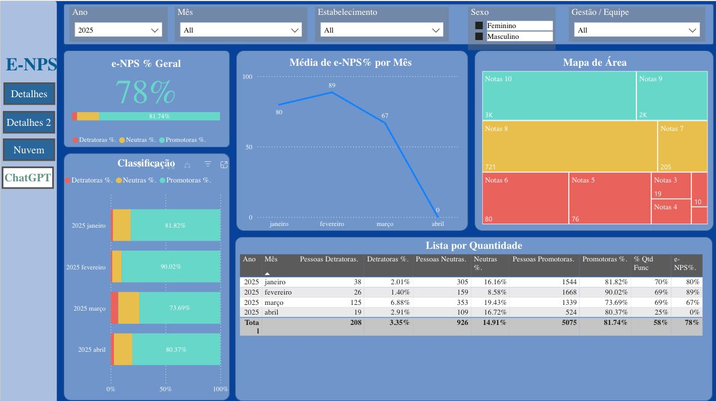716x401 pixels.
Task: Click the 2025 fevereiro bar showing 90.02%
Action: tap(171, 267)
